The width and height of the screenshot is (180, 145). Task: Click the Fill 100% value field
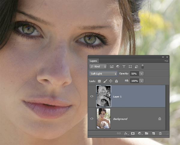click(x=134, y=81)
